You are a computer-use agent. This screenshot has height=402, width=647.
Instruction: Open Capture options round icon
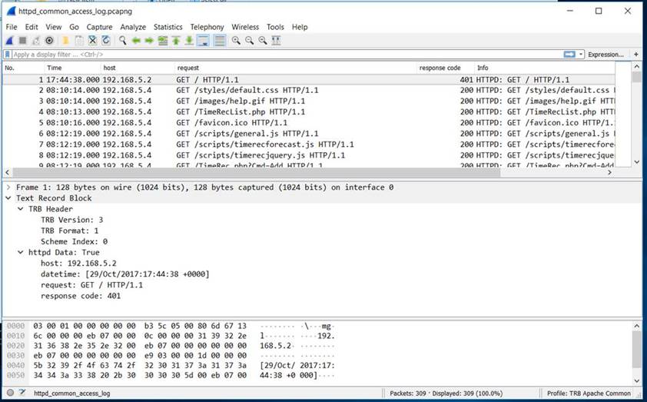(49, 41)
